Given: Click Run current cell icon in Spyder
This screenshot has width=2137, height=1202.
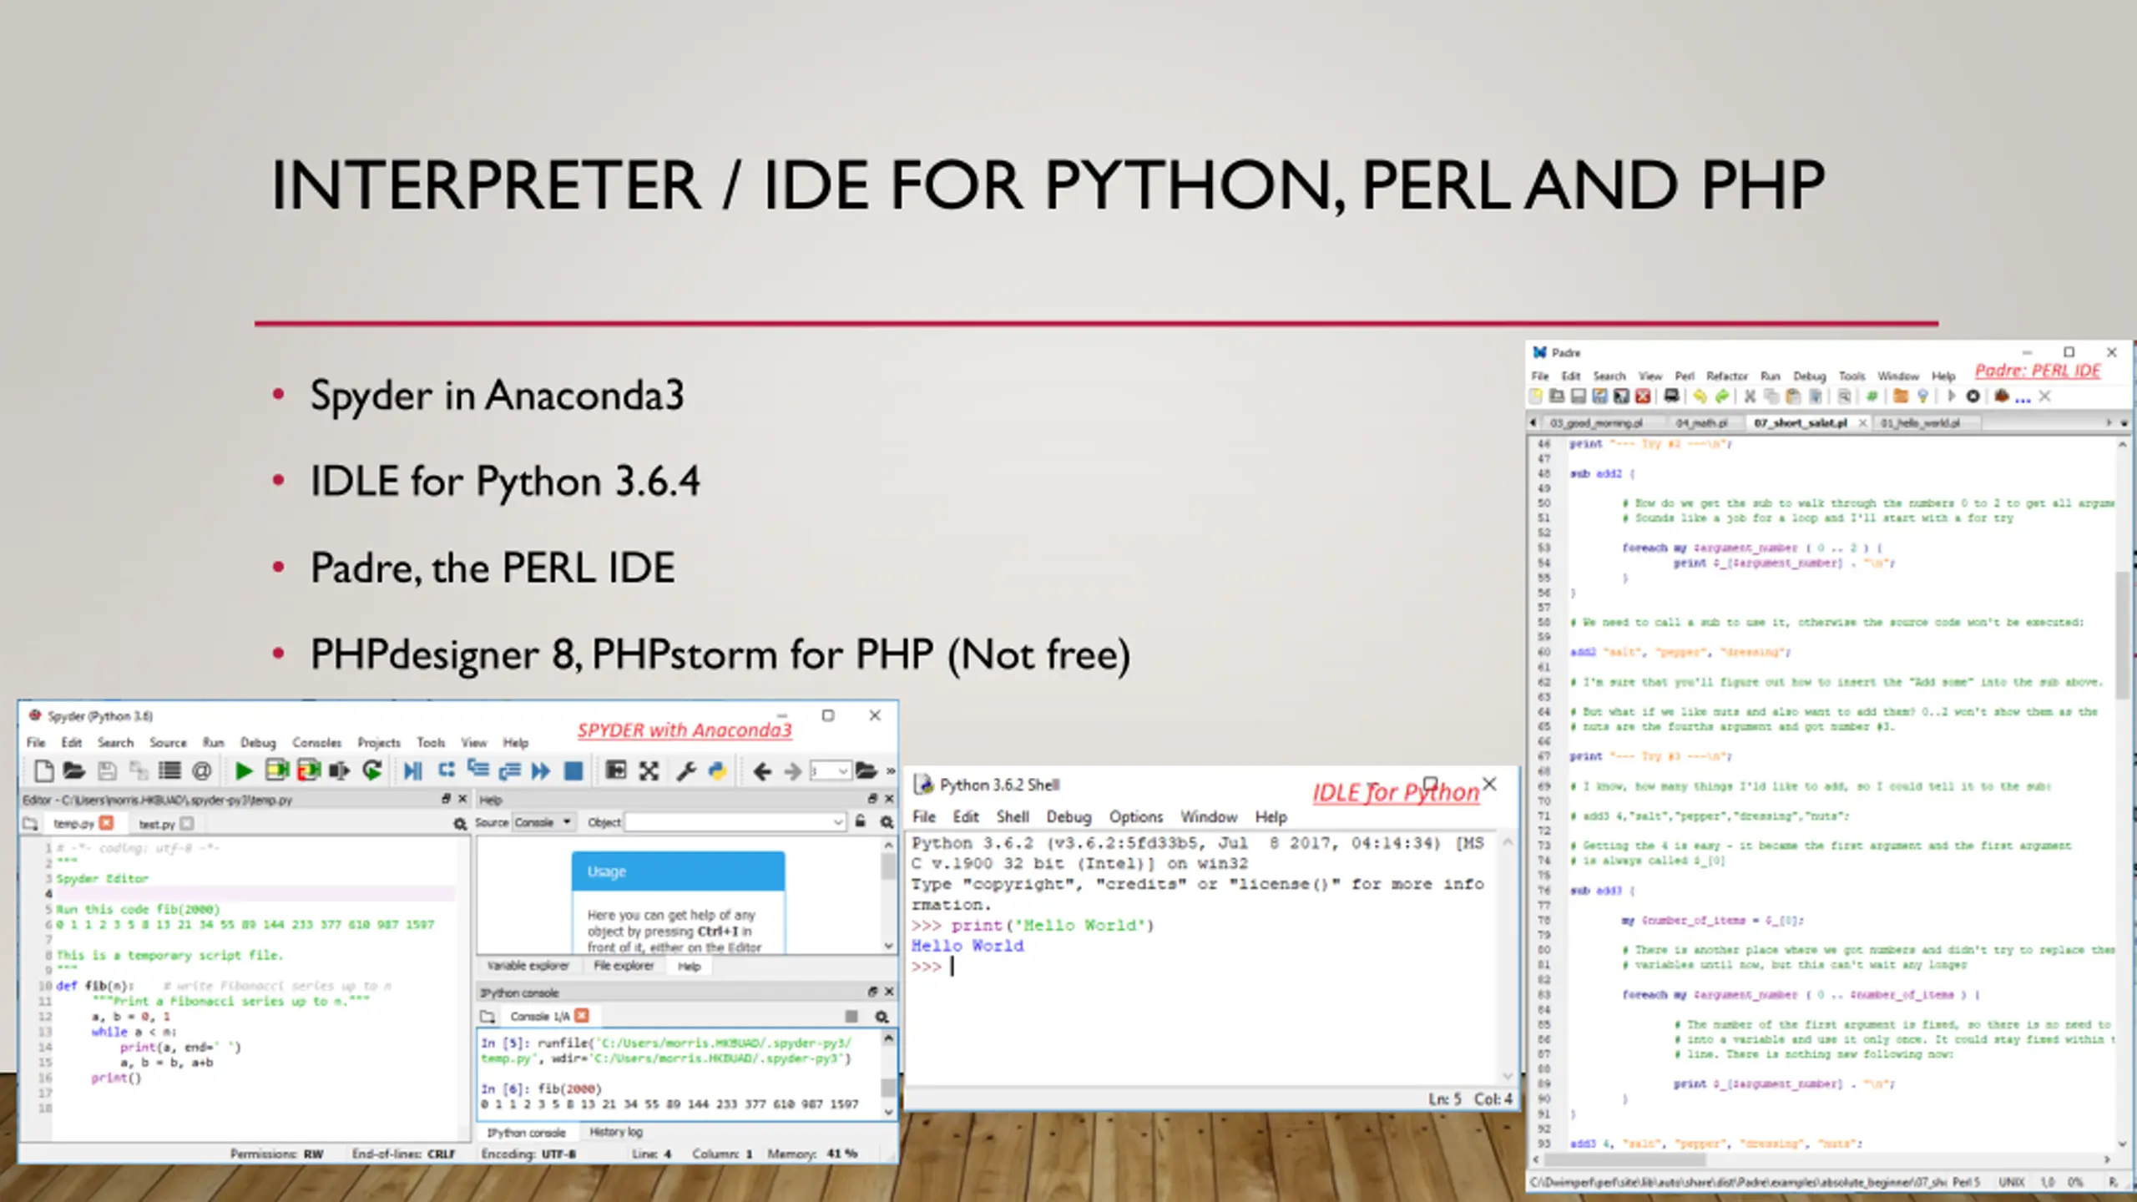Looking at the screenshot, I should [x=276, y=770].
